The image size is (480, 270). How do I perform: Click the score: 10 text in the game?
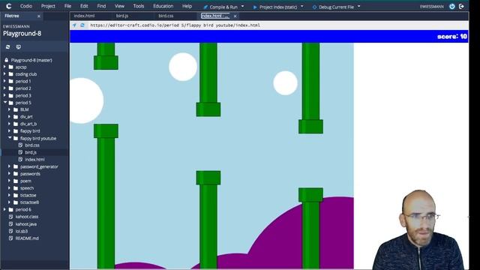pos(452,37)
